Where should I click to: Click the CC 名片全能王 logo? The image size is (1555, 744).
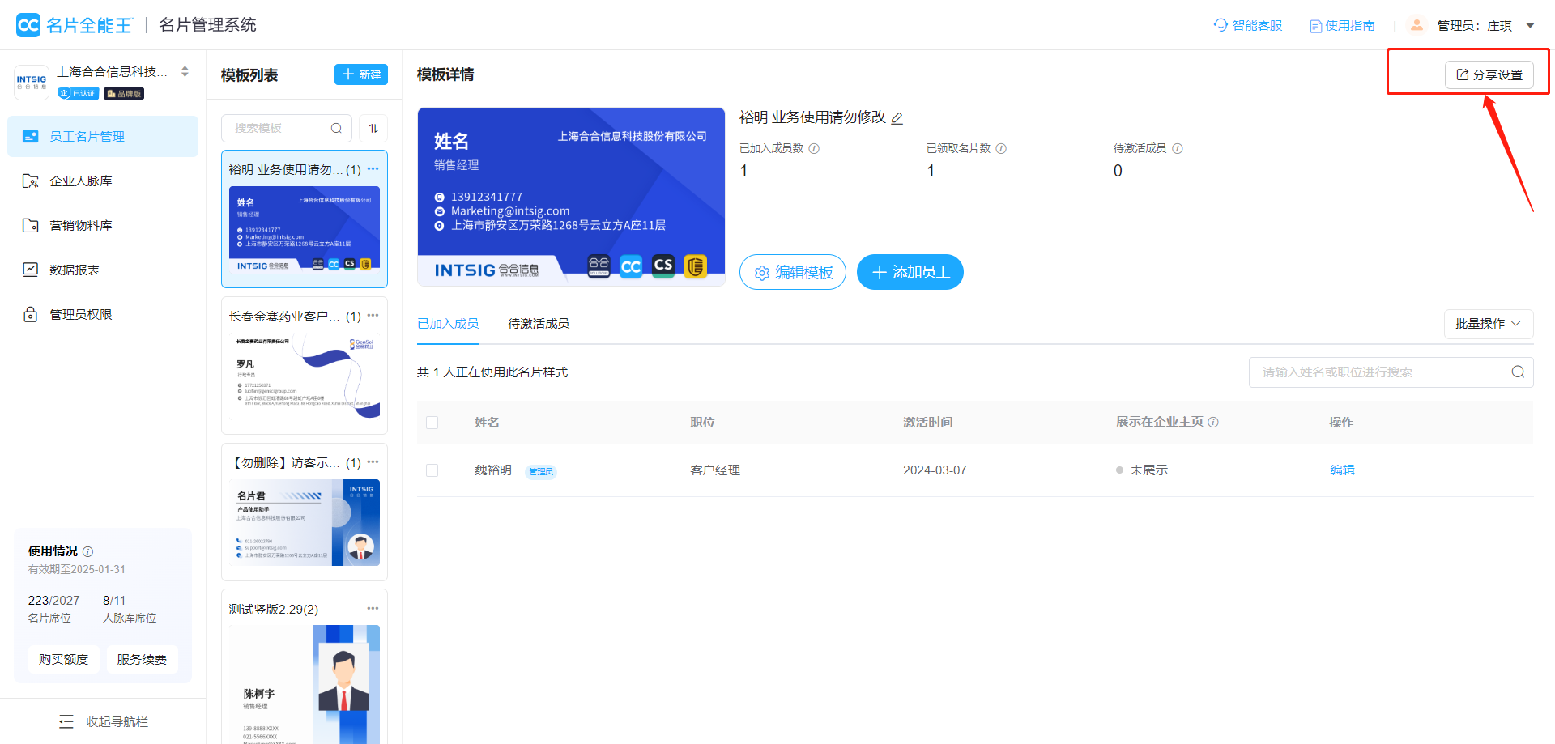point(74,25)
